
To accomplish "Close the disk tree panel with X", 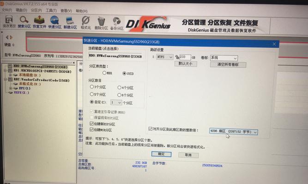I will tap(74, 63).
